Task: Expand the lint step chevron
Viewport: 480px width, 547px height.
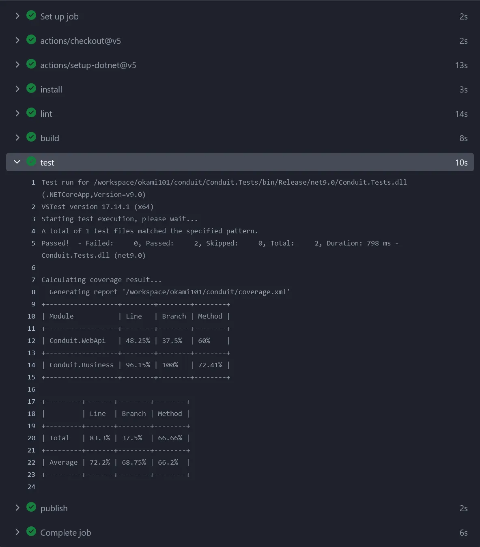Action: (17, 113)
